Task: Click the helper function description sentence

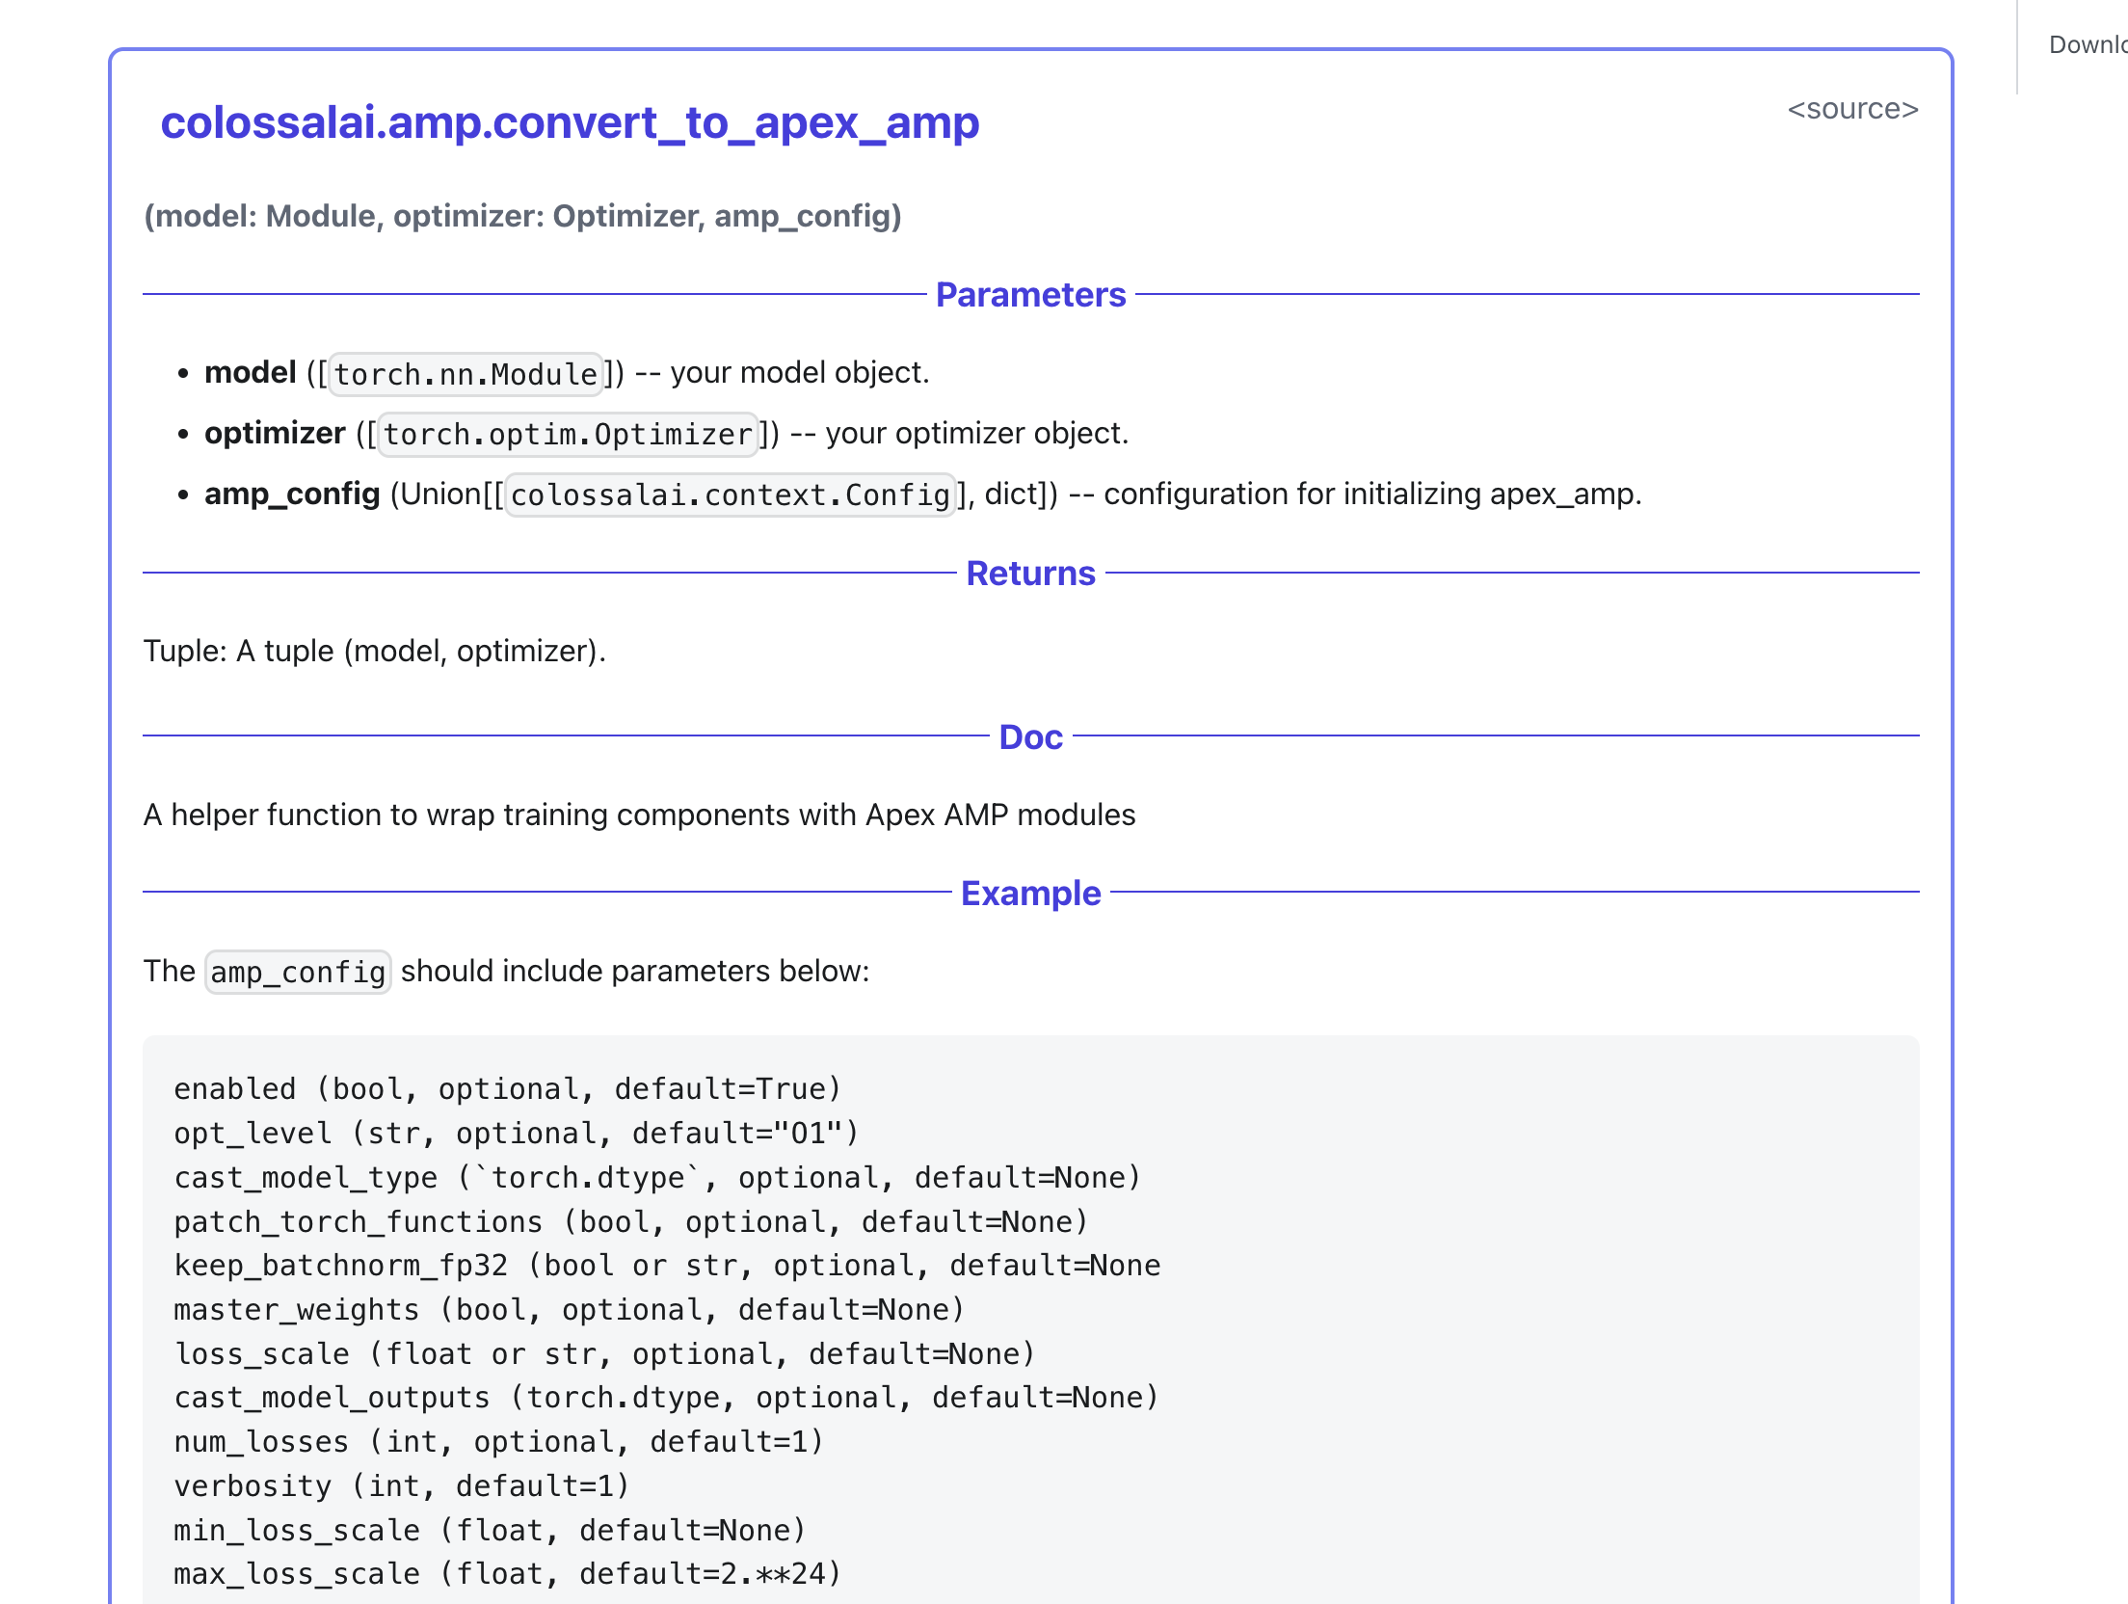Action: (x=639, y=815)
